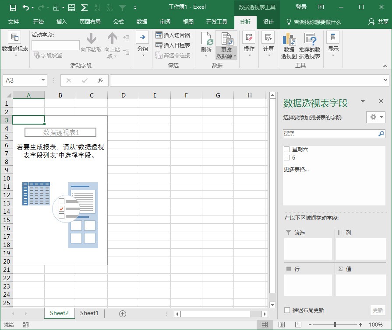This screenshot has height=330, width=392.
Task: Click the zoom slider handle
Action: pyautogui.click(x=335, y=324)
